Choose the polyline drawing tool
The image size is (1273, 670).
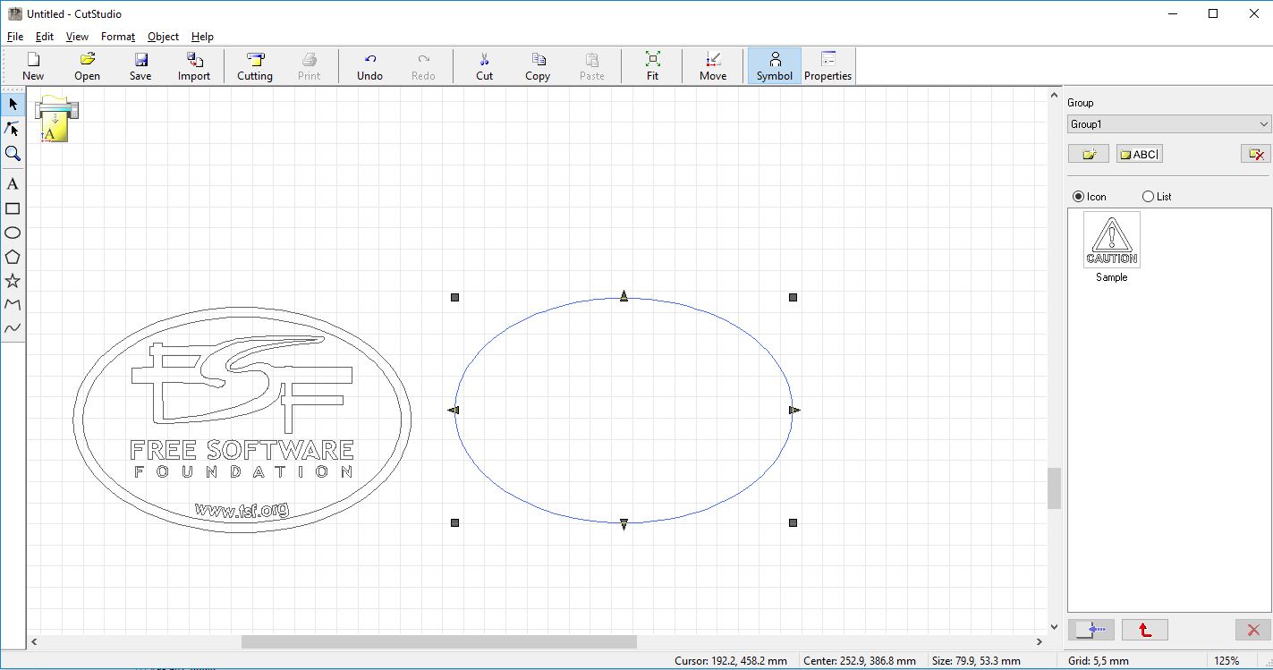[13, 305]
